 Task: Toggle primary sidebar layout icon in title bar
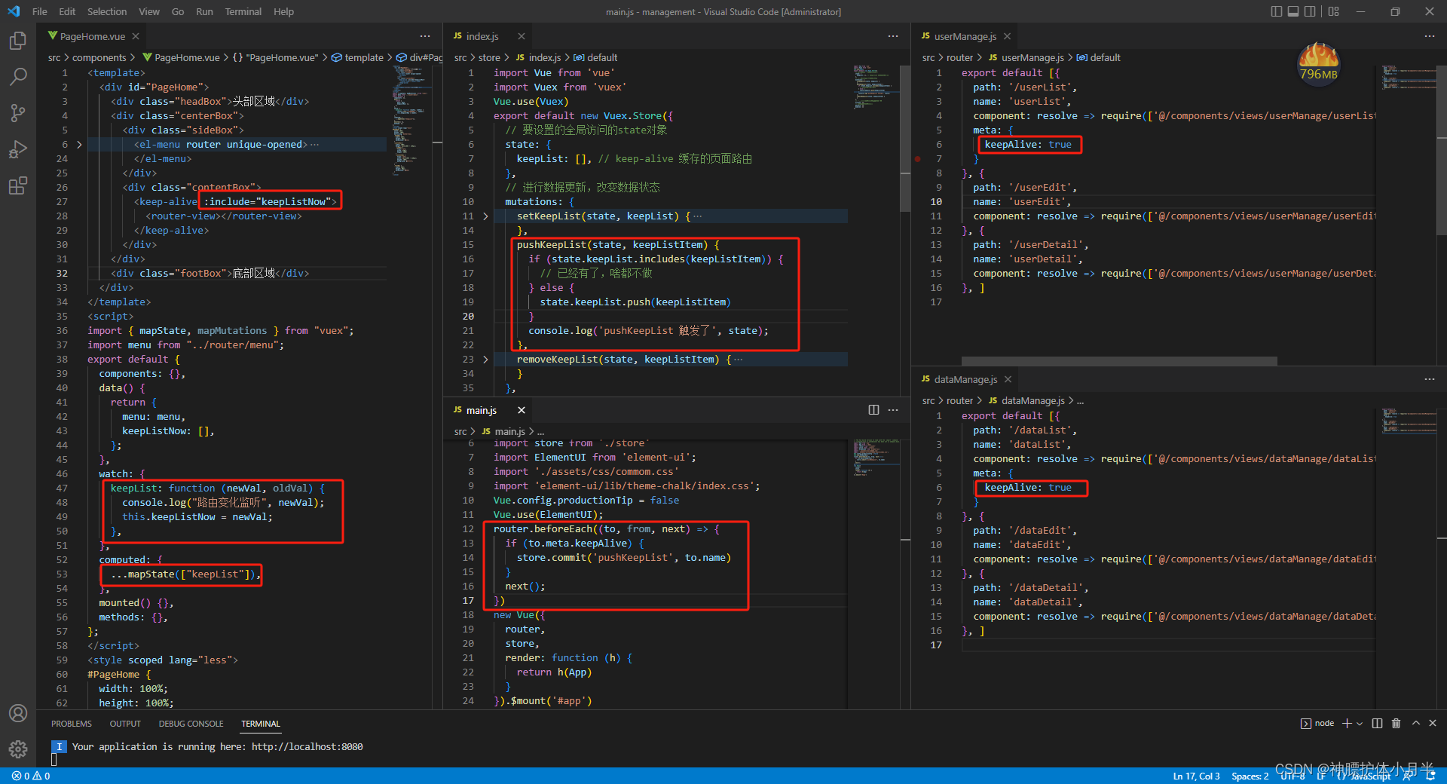click(1276, 11)
